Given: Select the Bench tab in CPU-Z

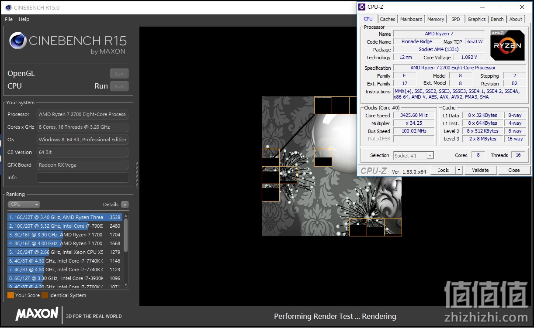Looking at the screenshot, I should [x=497, y=19].
